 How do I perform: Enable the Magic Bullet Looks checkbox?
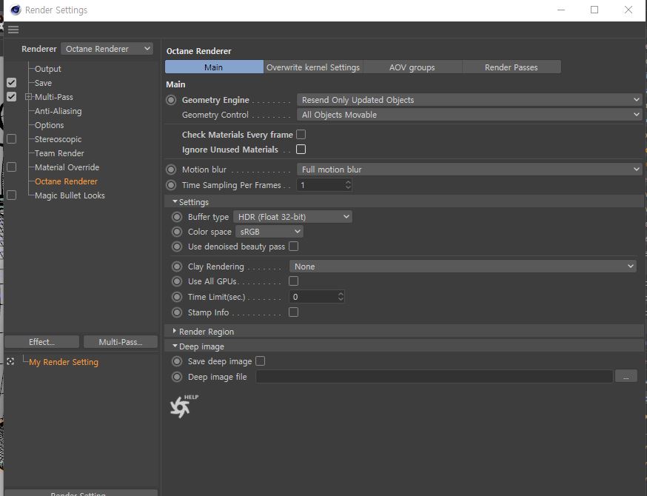[12, 195]
